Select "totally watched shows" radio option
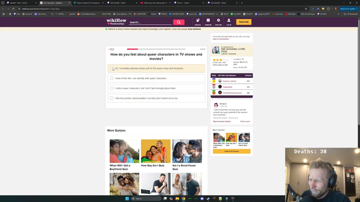Viewport: 360px width, 202px height. (111, 68)
